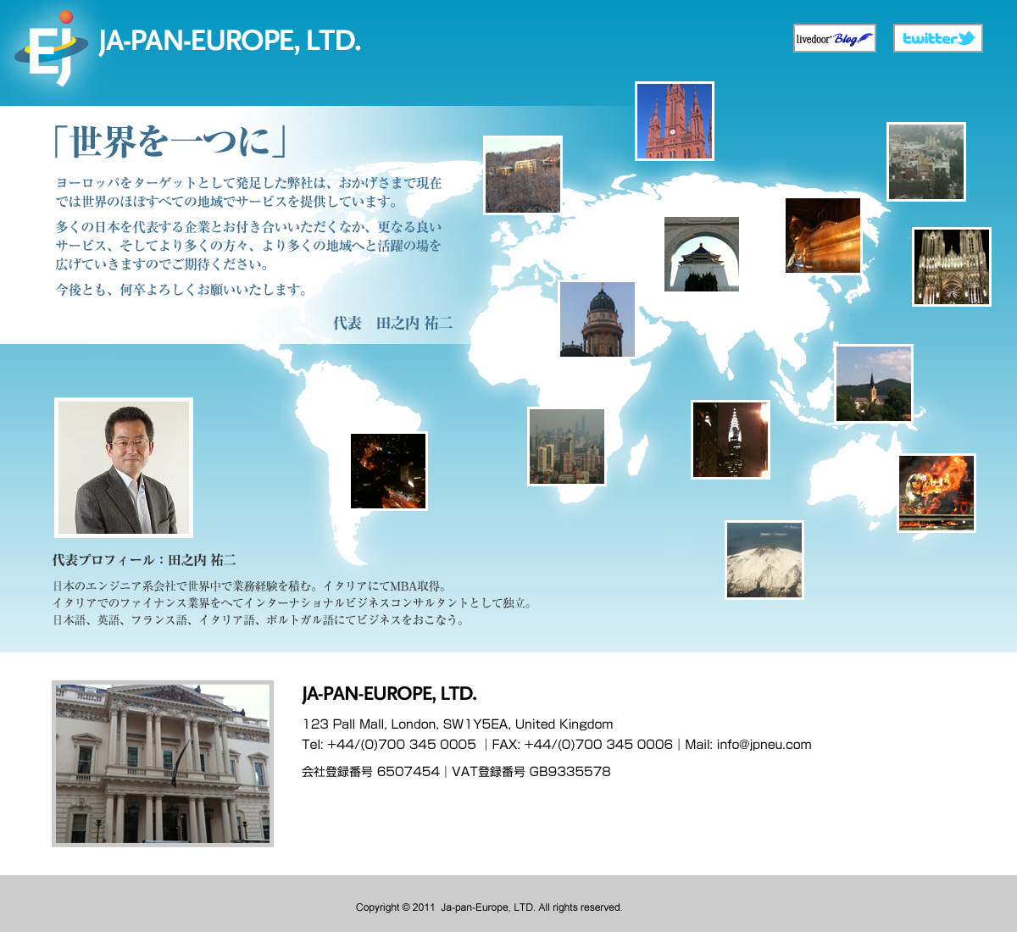View the night city street lights thumbnail
1017x932 pixels.
(x=389, y=471)
